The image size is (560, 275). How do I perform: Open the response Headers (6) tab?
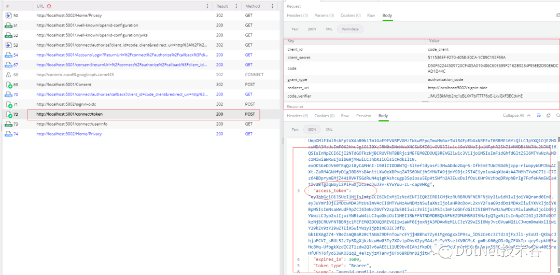(298, 116)
